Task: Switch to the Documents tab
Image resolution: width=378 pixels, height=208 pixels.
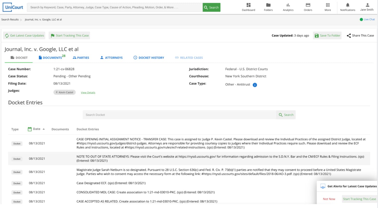Action: (52, 58)
